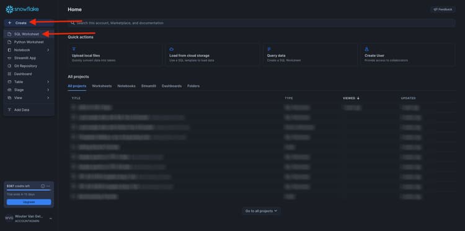Switch to the Notebooks tab

coord(126,86)
